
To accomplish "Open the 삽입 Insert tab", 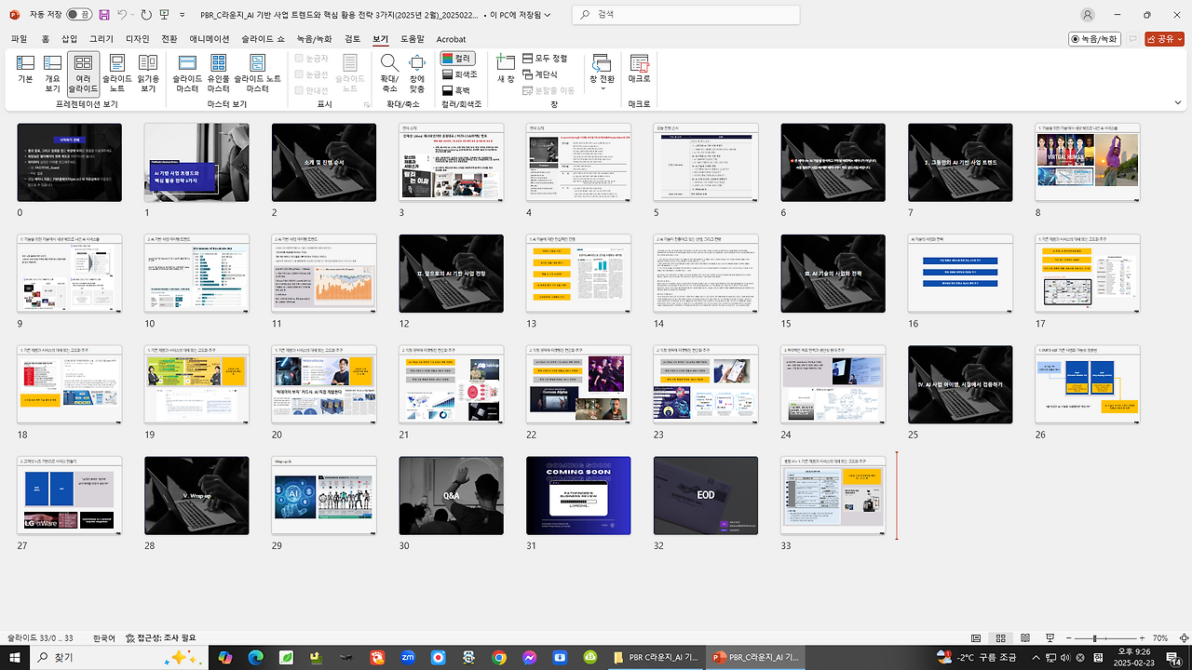I will point(69,39).
